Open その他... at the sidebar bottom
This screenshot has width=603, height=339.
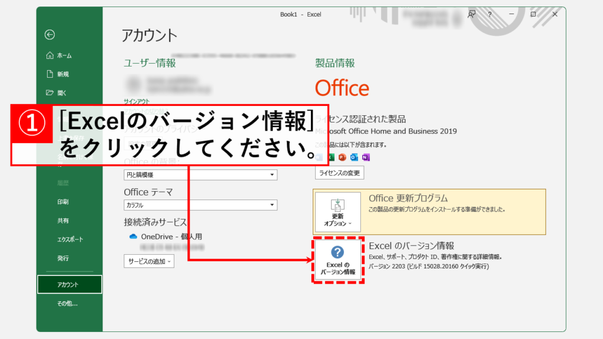(67, 304)
